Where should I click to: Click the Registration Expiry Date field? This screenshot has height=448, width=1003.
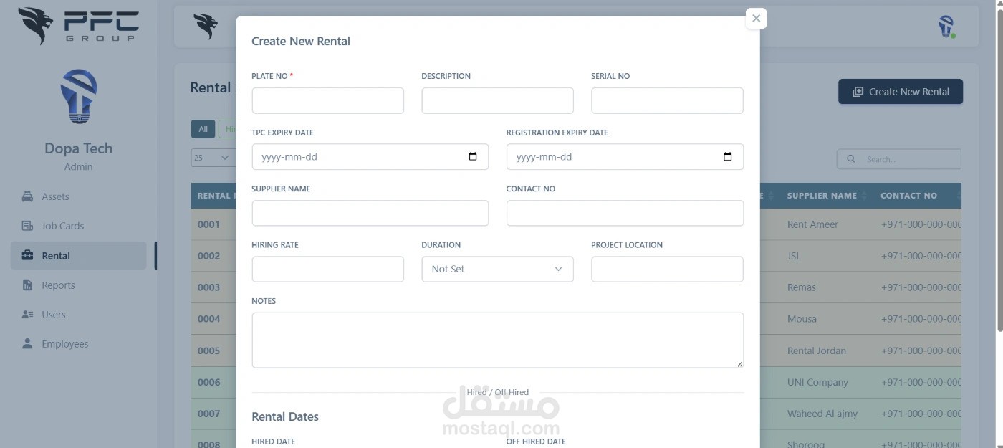click(x=625, y=157)
